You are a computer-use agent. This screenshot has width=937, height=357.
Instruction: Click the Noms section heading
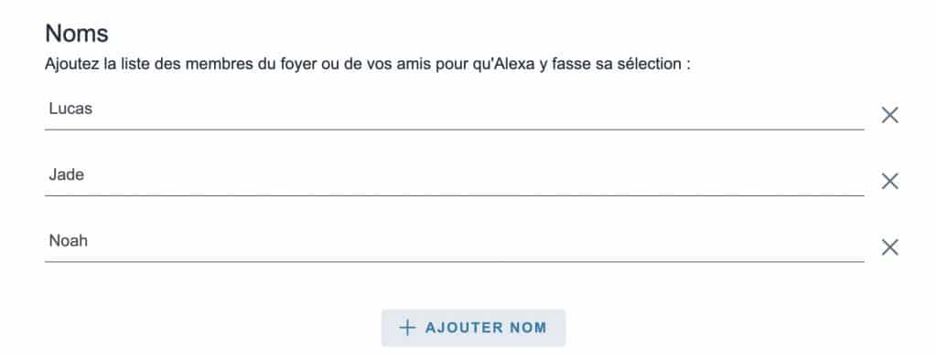[77, 34]
